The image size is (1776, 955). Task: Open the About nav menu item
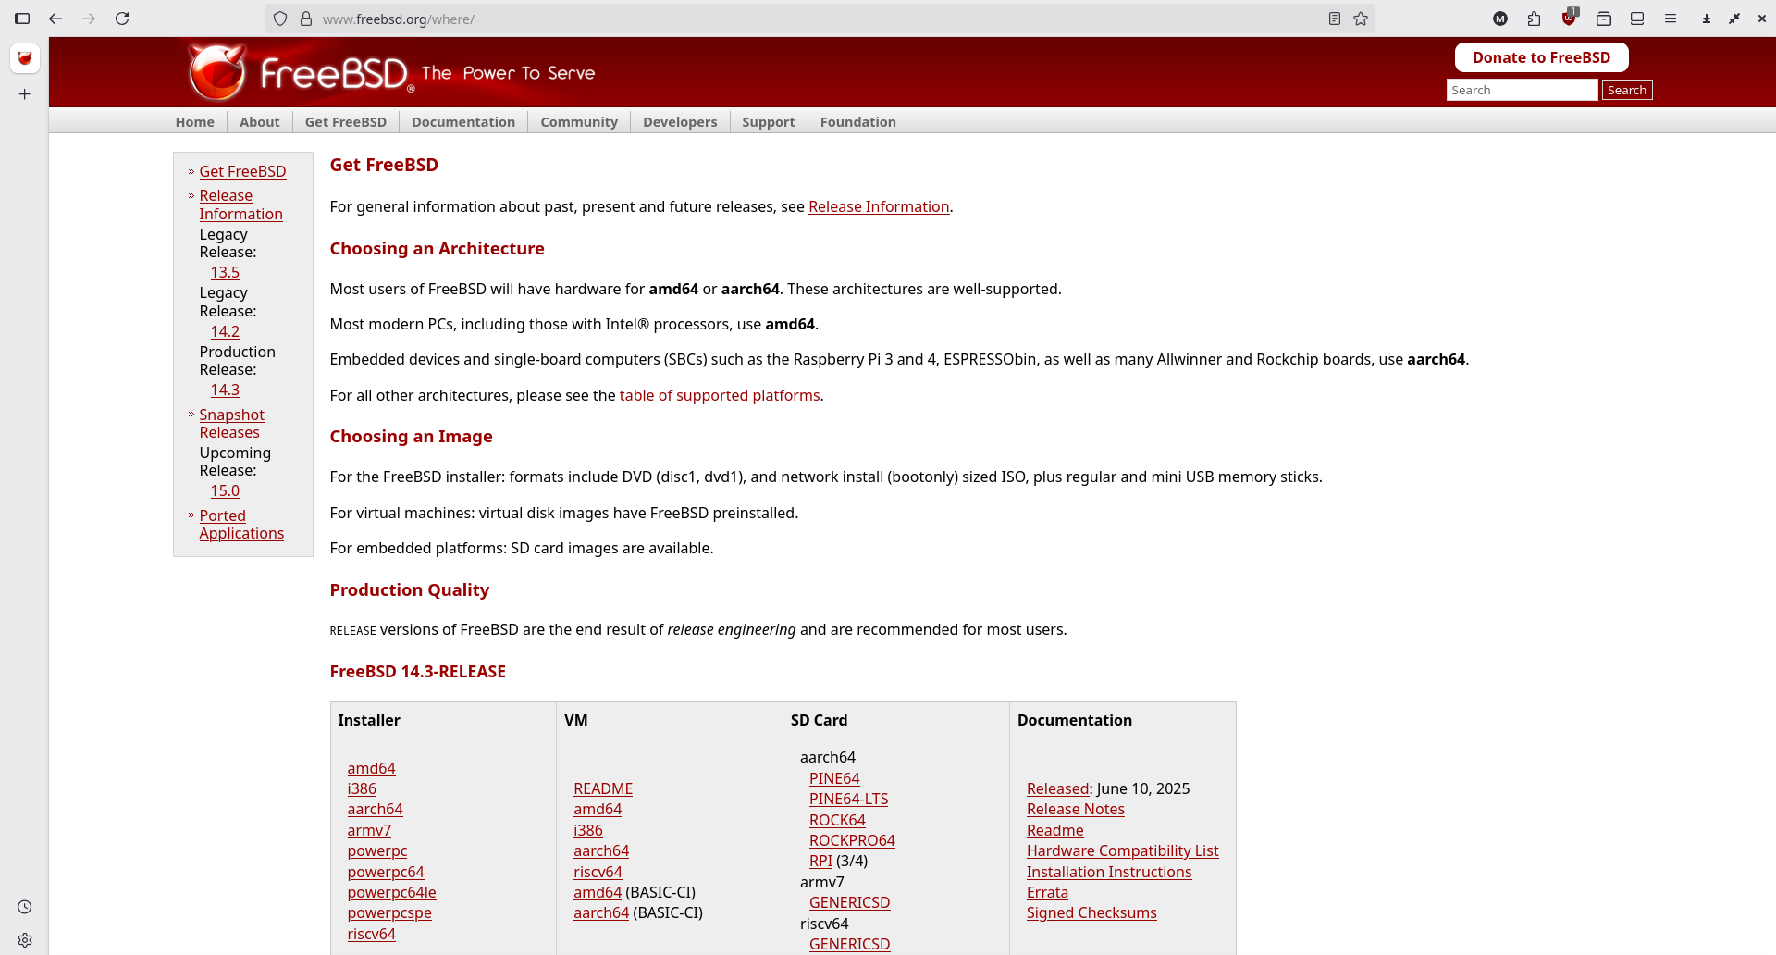click(260, 122)
